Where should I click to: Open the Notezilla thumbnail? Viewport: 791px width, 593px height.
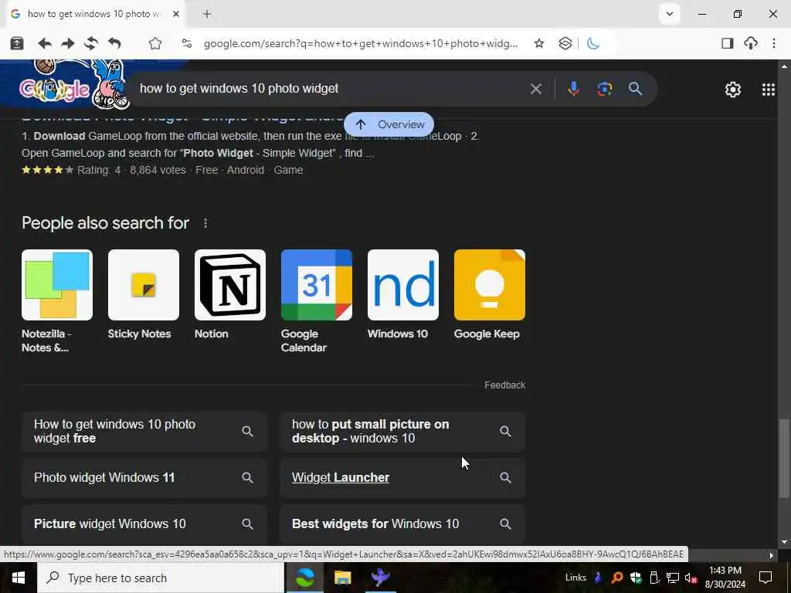click(57, 285)
